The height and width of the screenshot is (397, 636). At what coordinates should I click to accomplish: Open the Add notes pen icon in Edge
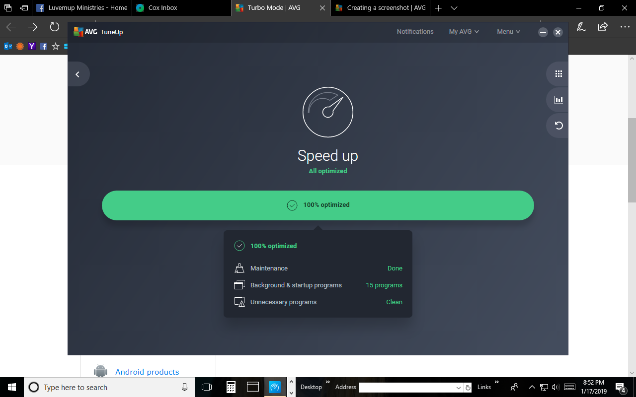pos(581,27)
